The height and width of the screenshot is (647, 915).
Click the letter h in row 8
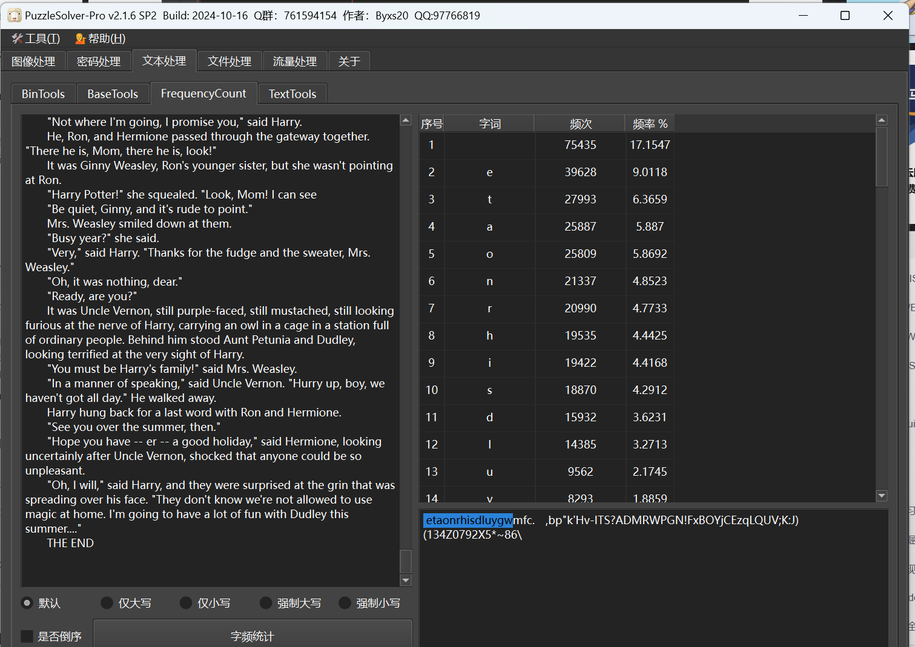coord(490,335)
